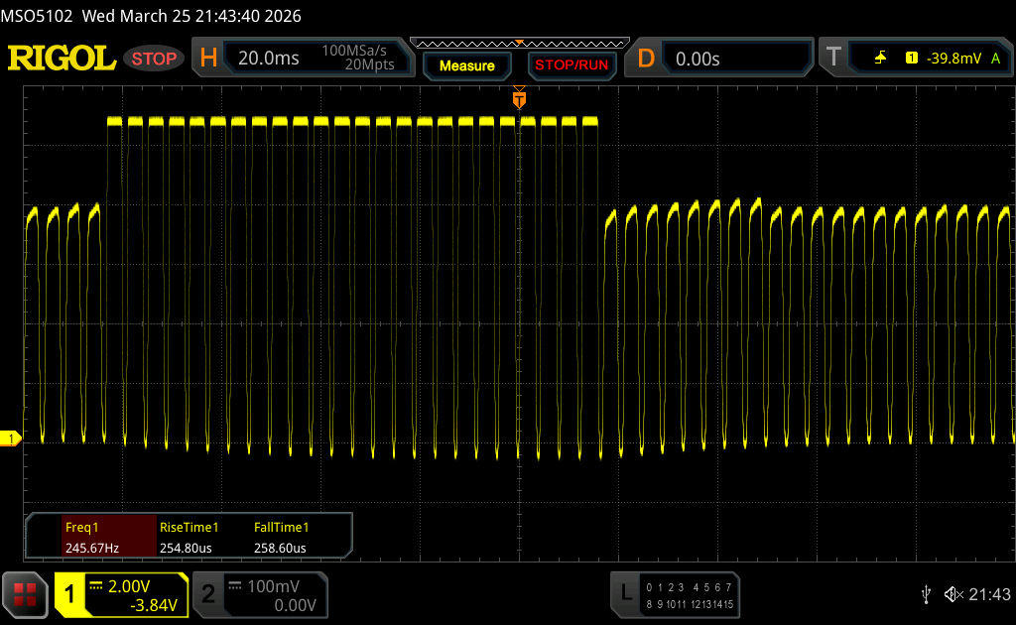Enable channel 2 at 100mV
Image resolution: width=1016 pixels, height=625 pixels.
(258, 594)
